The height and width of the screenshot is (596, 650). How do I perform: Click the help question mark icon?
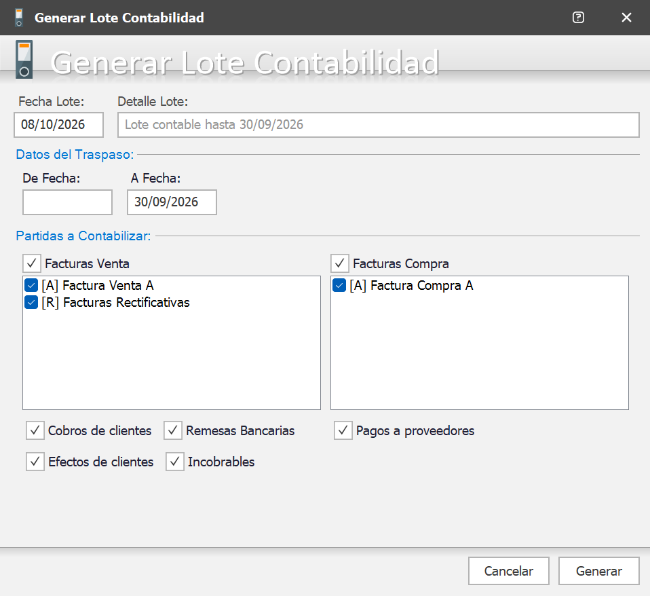pyautogui.click(x=578, y=18)
